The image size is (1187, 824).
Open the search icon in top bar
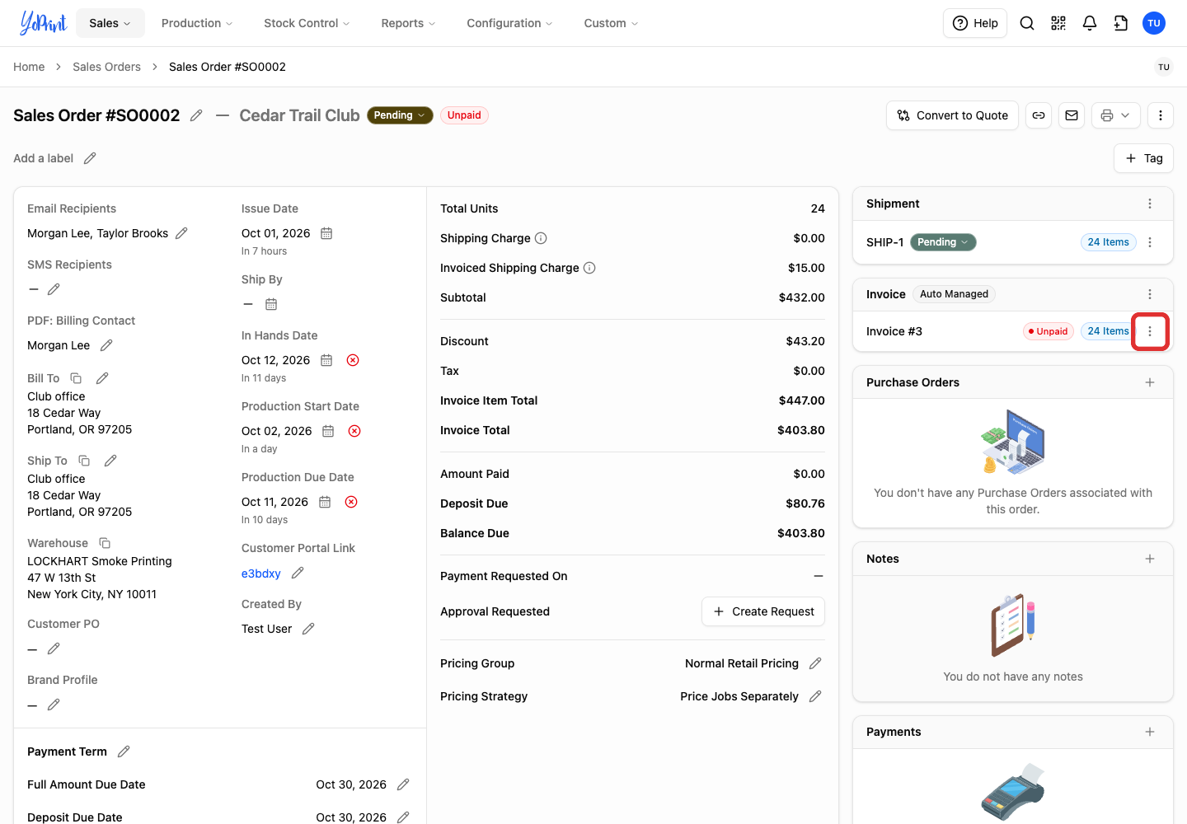click(1027, 23)
